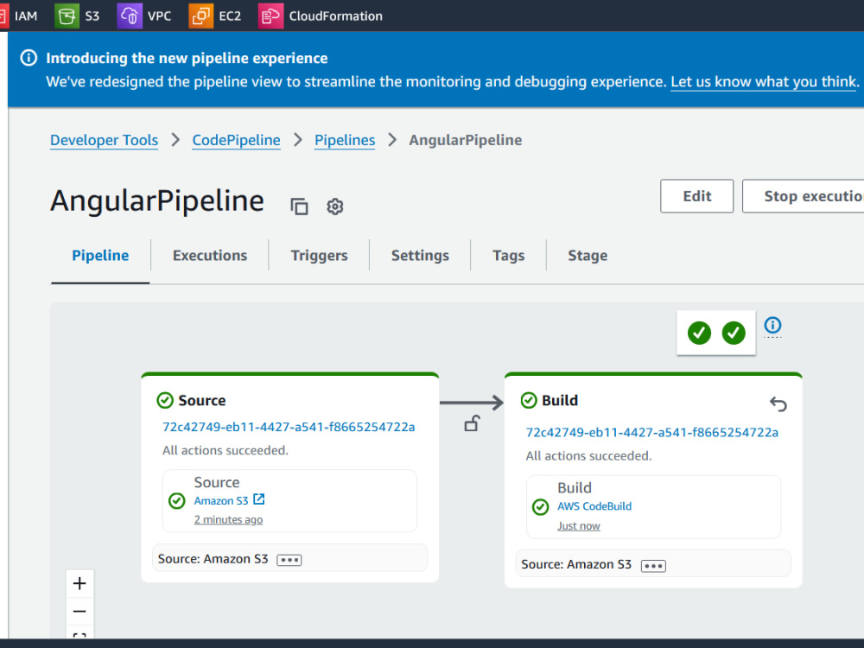
Task: Open pipeline settings gear icon
Action: click(335, 206)
